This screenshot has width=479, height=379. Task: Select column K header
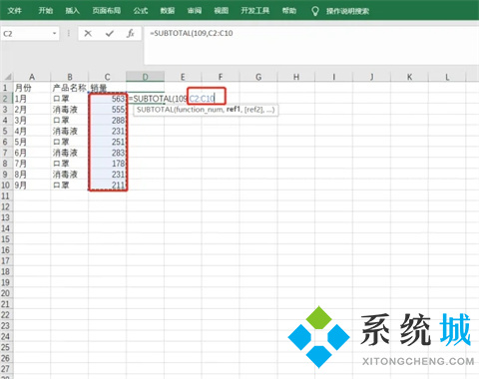(409, 77)
